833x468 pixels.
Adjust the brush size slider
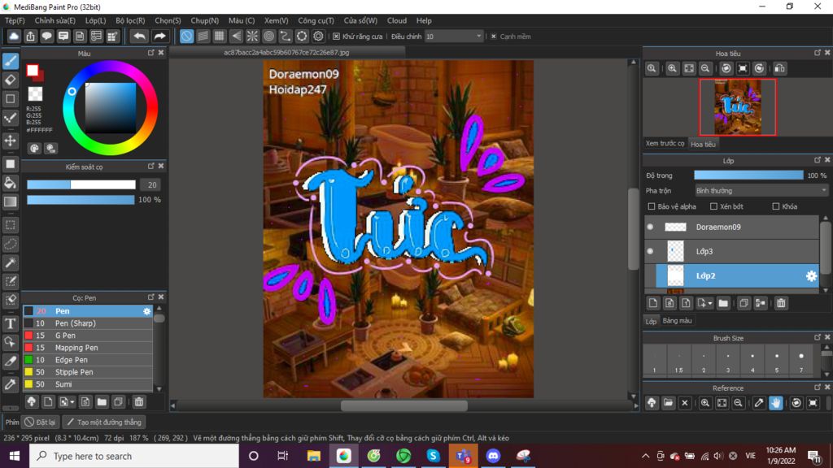[81, 184]
